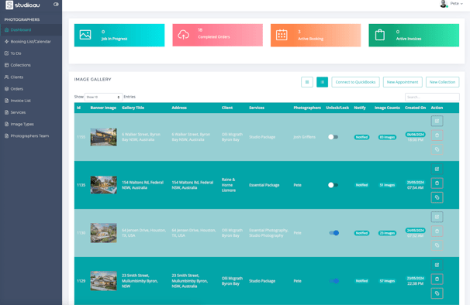Screen dimensions: 470x305
Task: Open banner image of gallery 1130
Action: (x=104, y=233)
